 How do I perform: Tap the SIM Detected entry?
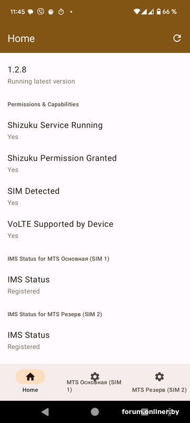point(95,196)
